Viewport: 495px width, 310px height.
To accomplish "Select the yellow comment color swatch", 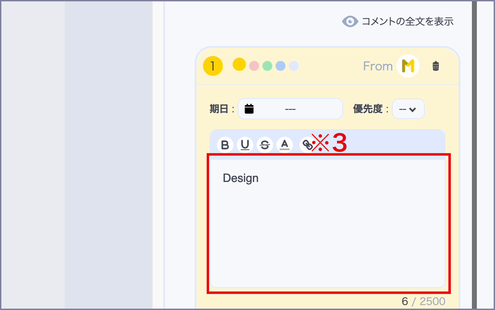I will [239, 64].
